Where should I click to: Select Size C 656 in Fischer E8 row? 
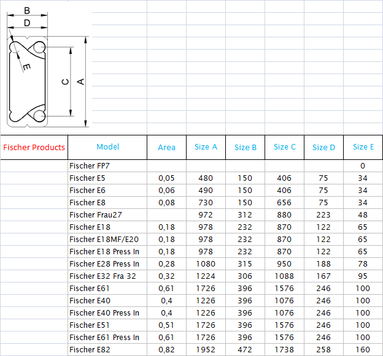(x=285, y=202)
